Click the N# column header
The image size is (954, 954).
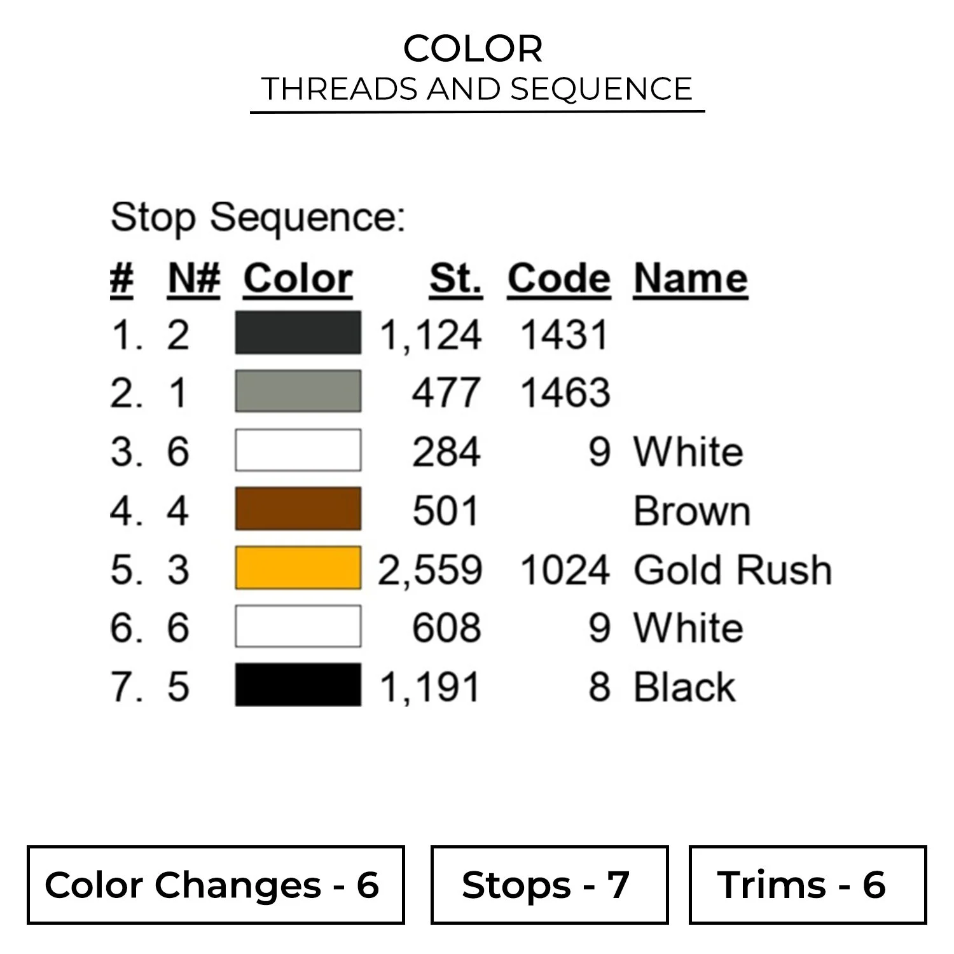[193, 279]
